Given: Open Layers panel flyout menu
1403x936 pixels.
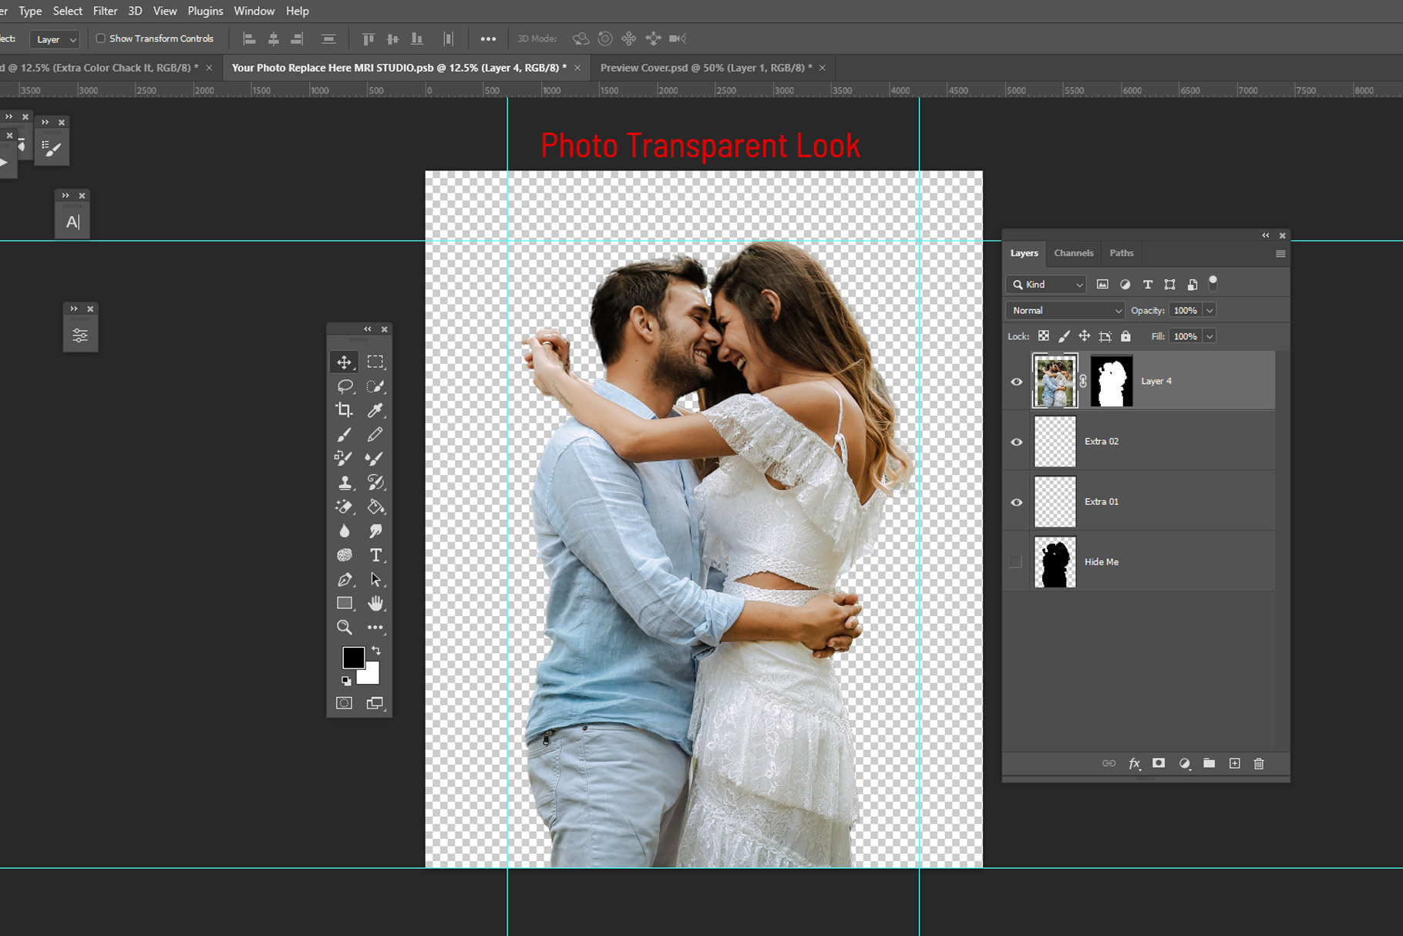Looking at the screenshot, I should tap(1280, 254).
